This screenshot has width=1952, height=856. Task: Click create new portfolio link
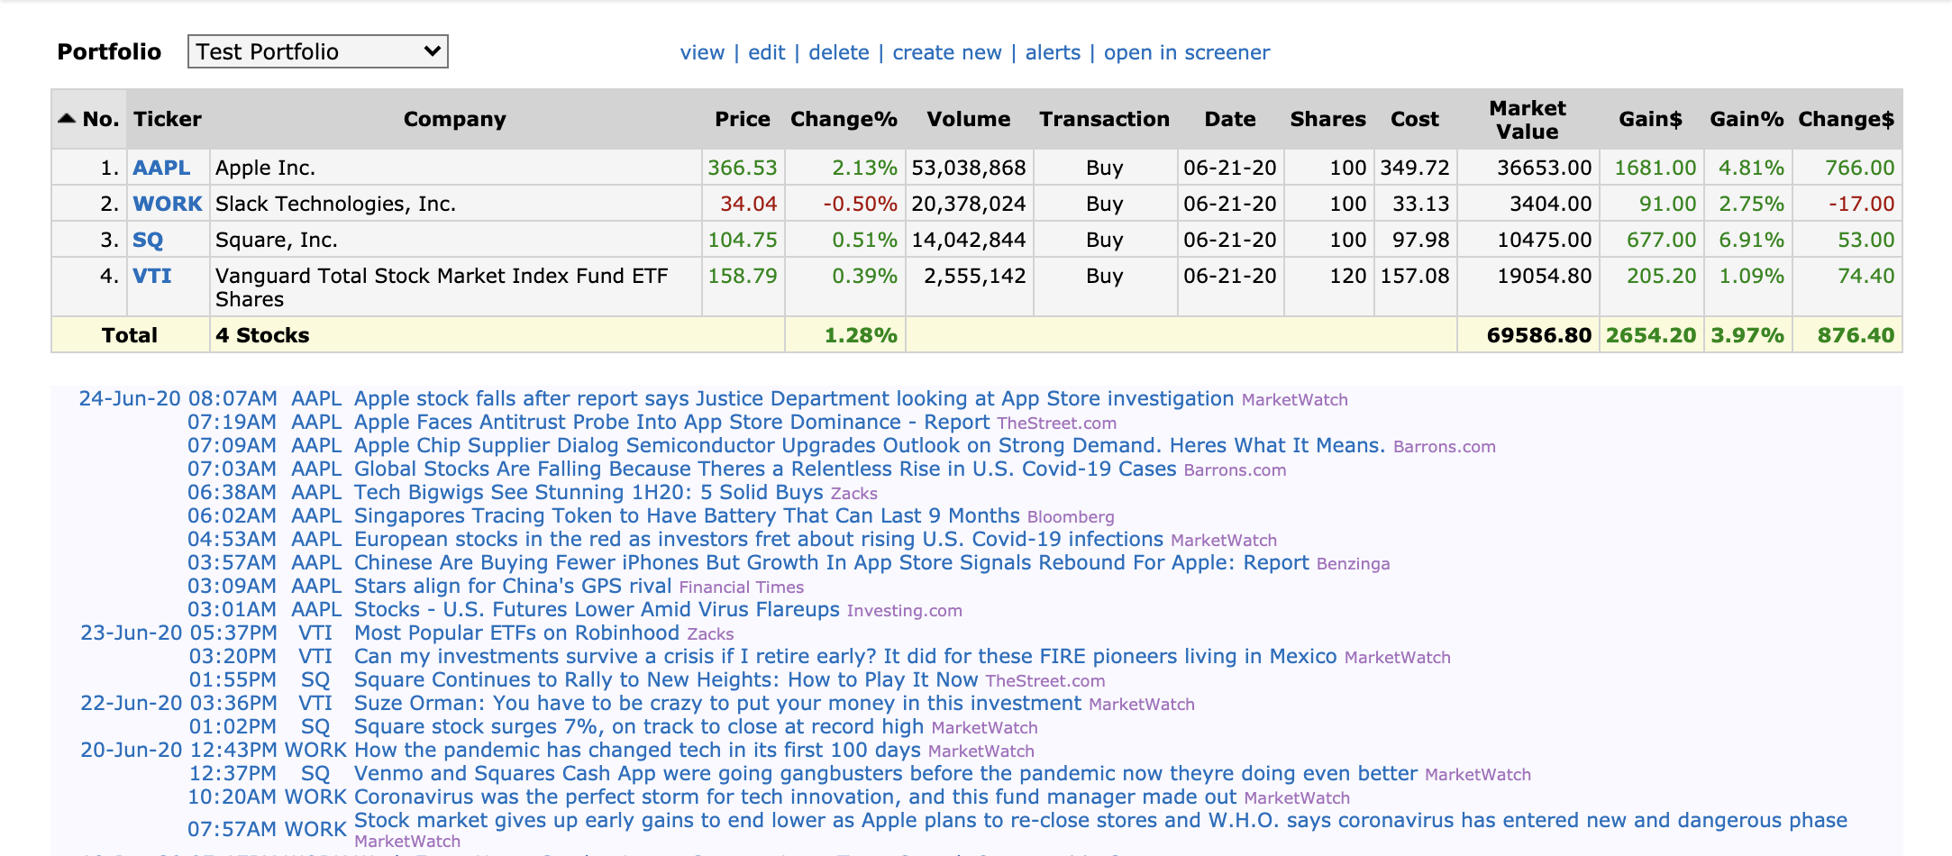pyautogui.click(x=946, y=52)
